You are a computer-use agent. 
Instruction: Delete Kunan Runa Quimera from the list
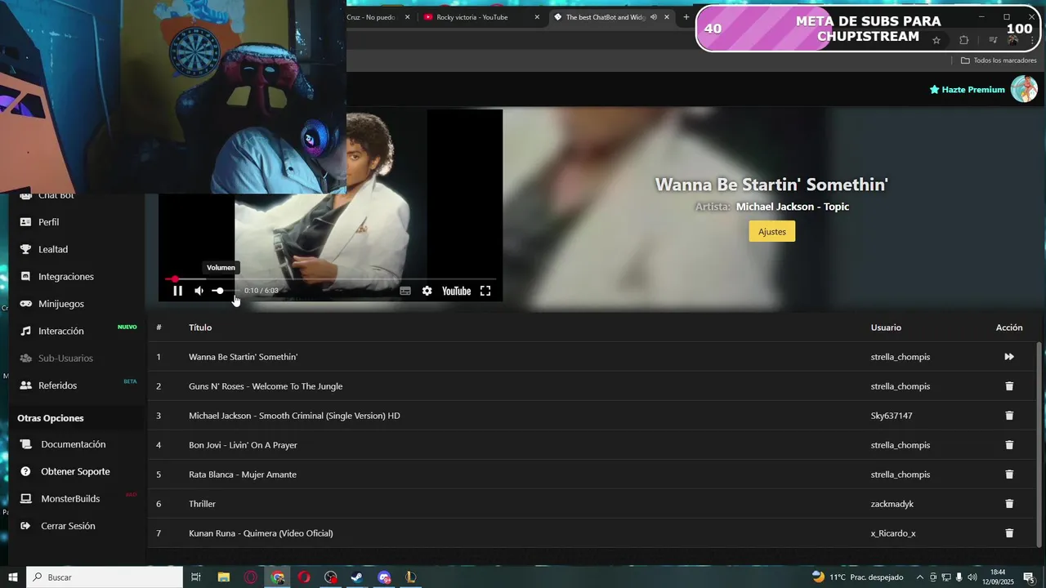pyautogui.click(x=1009, y=533)
